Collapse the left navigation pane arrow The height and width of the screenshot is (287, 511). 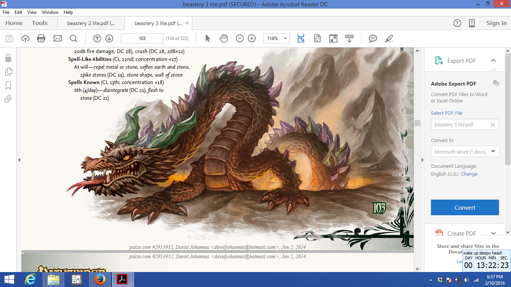(19, 160)
